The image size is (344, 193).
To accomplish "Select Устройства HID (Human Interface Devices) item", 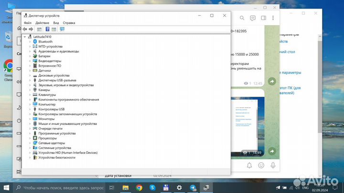I will tap(68, 152).
